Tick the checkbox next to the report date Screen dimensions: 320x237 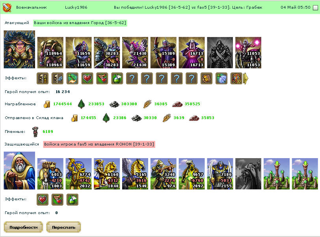[315, 7]
